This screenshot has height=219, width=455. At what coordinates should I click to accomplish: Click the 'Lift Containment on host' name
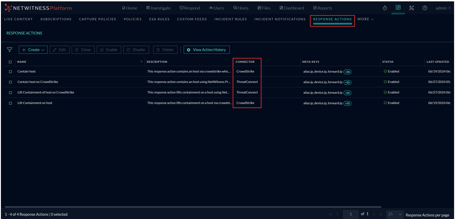(35, 103)
